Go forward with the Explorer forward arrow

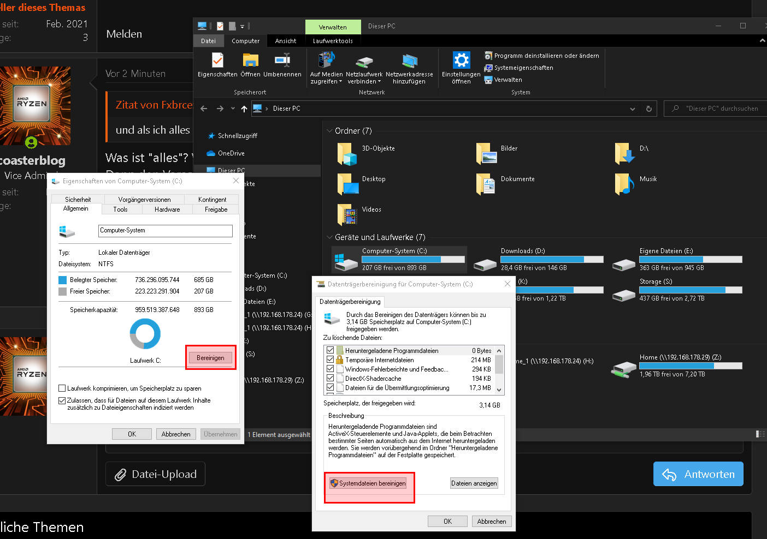[220, 109]
